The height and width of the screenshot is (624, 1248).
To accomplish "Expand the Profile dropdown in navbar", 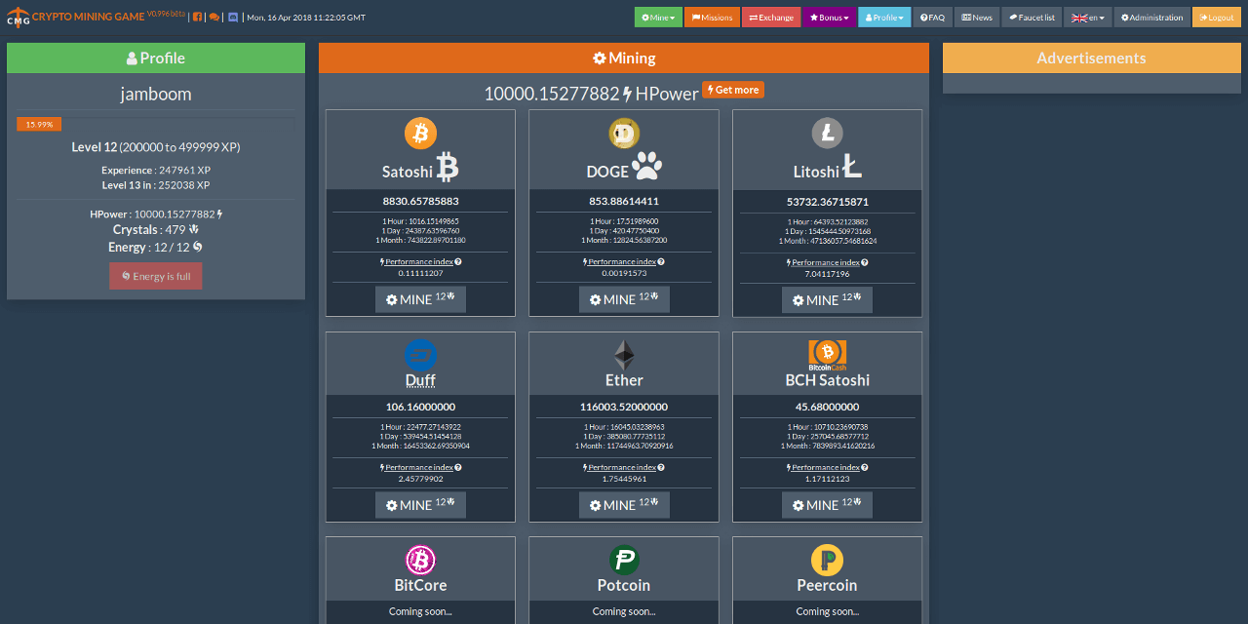I will tap(884, 18).
